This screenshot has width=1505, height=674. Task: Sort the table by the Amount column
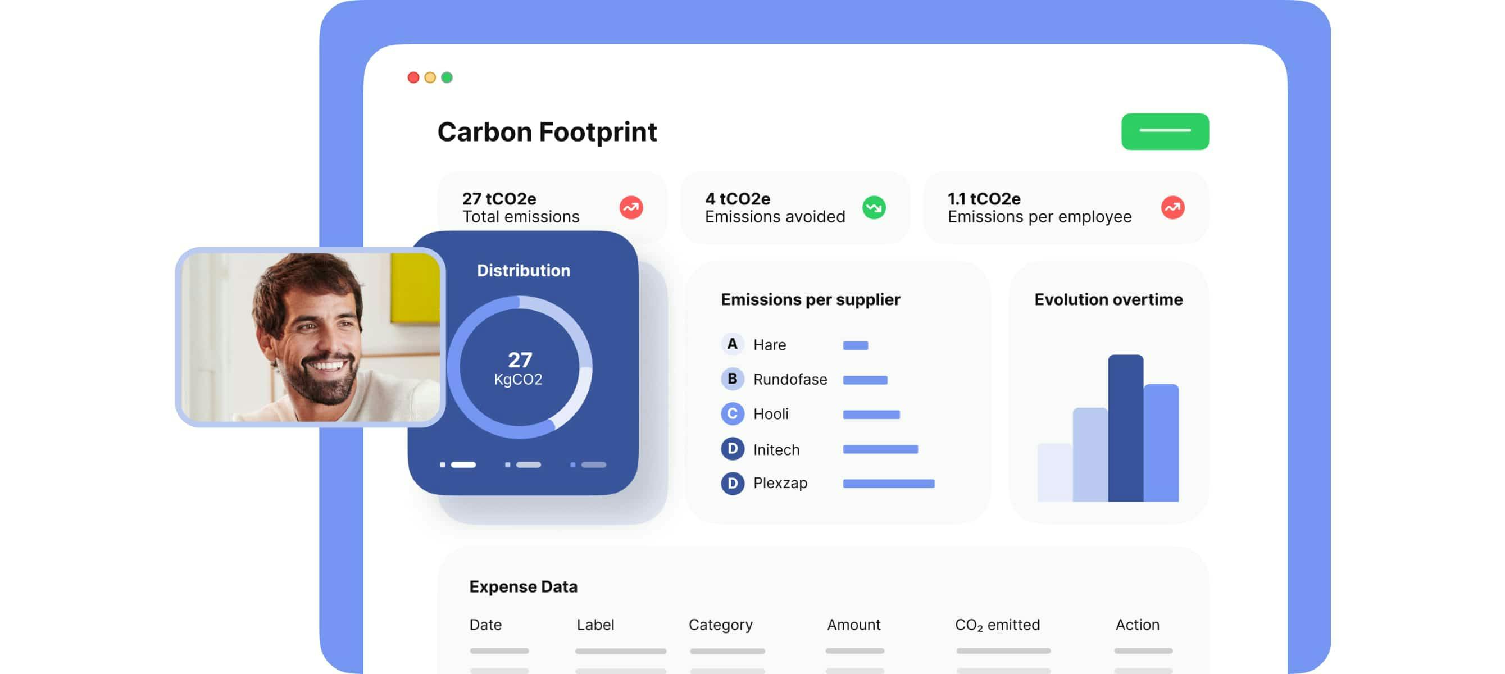click(854, 625)
